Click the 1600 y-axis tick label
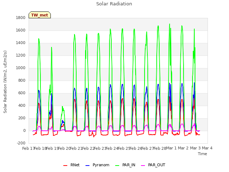This screenshot has height=172, width=229. [21, 30]
